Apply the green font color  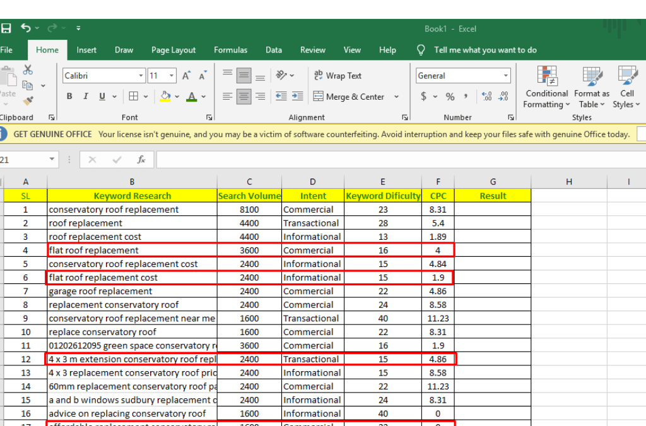192,97
